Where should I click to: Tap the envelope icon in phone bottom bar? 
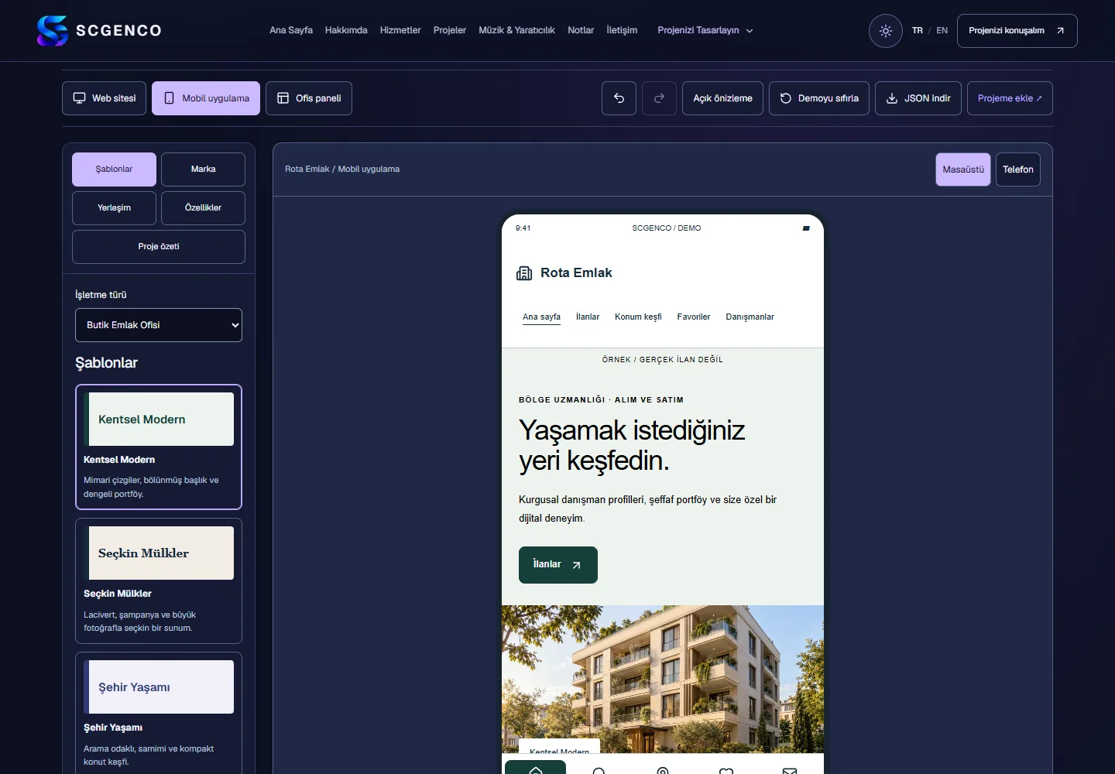click(790, 771)
